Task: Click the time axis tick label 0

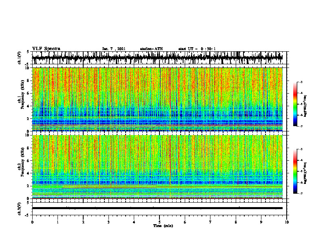Action: pyautogui.click(x=32, y=222)
